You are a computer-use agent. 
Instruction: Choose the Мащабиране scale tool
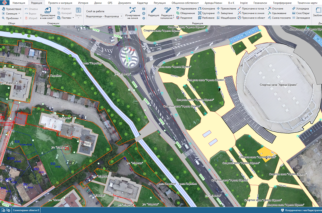pyautogui.click(x=226, y=18)
